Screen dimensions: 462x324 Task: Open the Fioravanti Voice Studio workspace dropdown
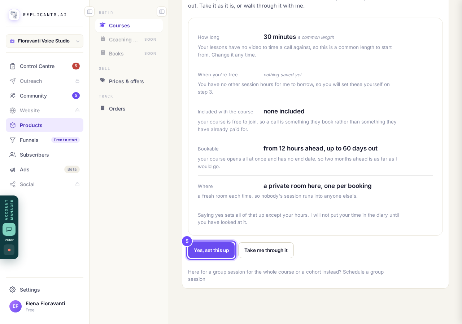[44, 41]
